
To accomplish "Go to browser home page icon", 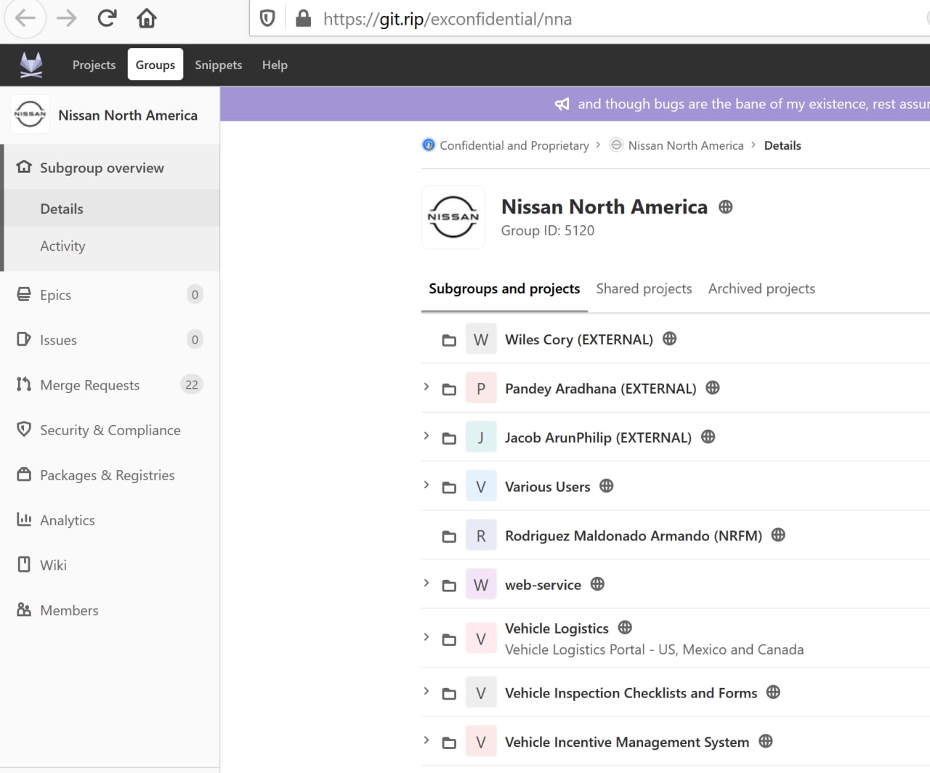I will click(147, 18).
